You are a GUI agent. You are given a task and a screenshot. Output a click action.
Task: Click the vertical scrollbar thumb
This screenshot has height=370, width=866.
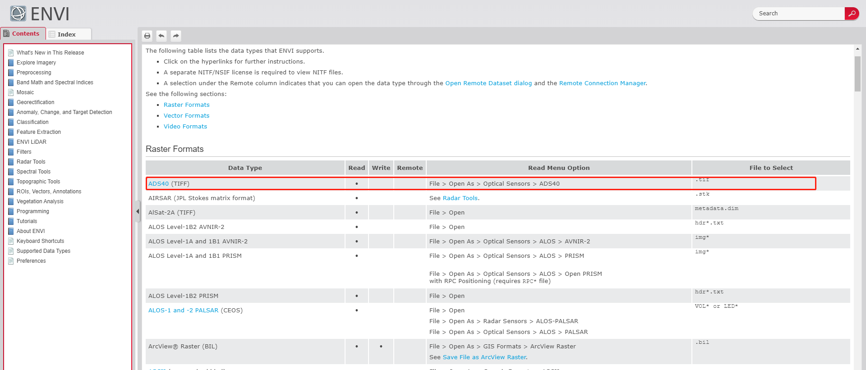(857, 73)
